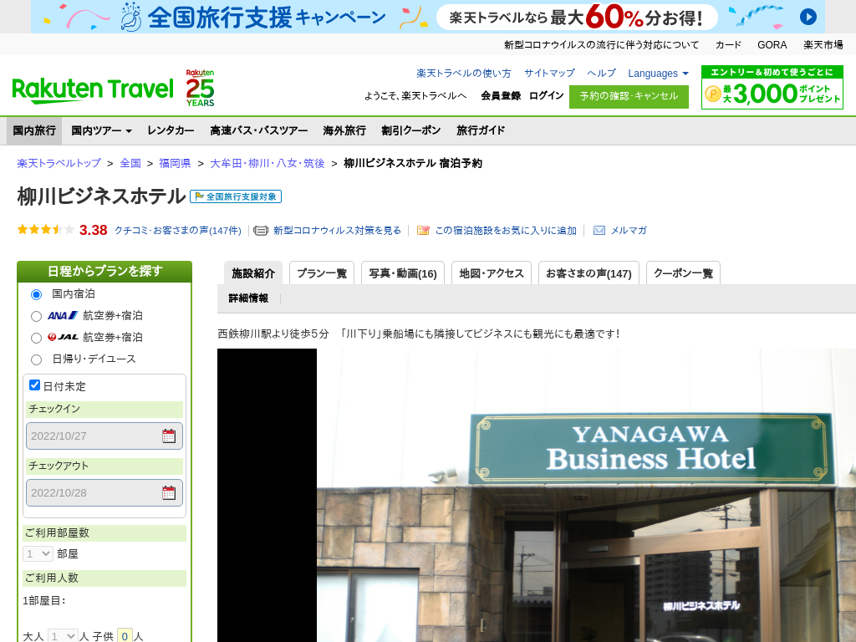Click この宿泊施設をお気に入りに追加 link
This screenshot has height=642, width=856.
point(506,231)
